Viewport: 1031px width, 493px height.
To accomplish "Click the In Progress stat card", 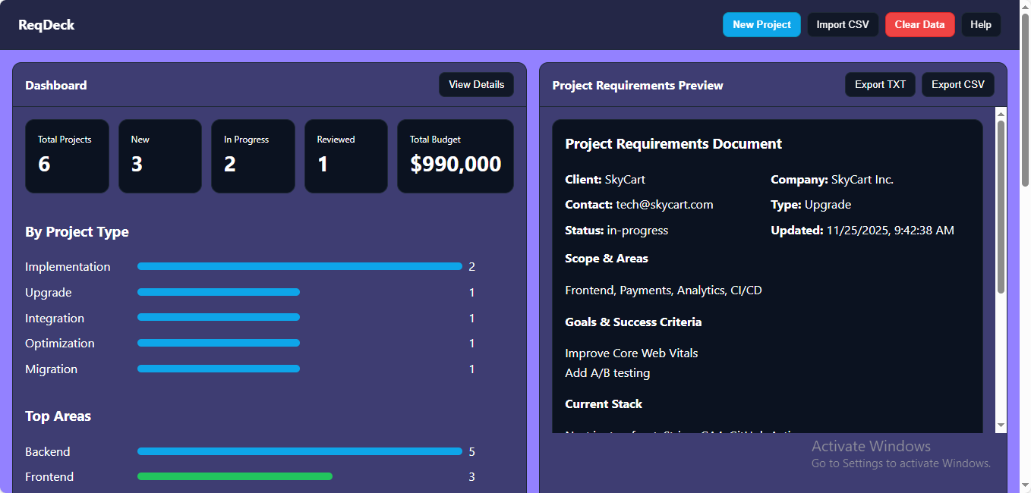I will [253, 155].
